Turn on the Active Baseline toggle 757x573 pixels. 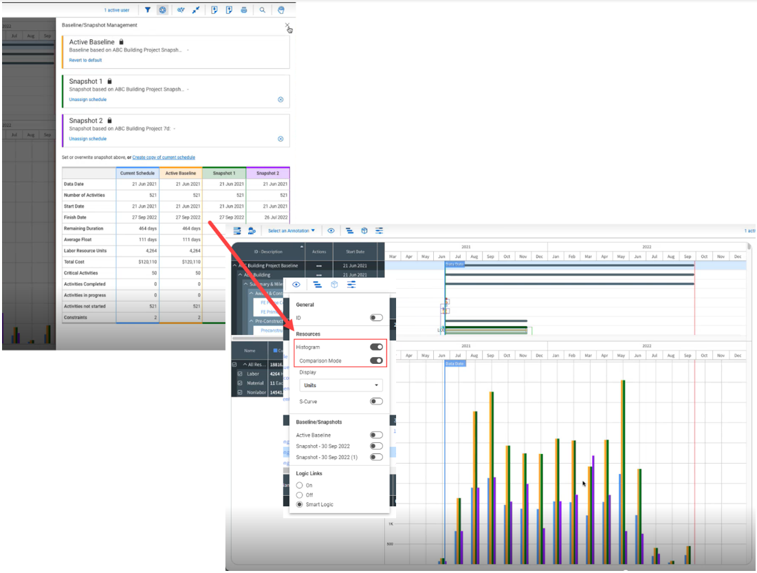[376, 435]
